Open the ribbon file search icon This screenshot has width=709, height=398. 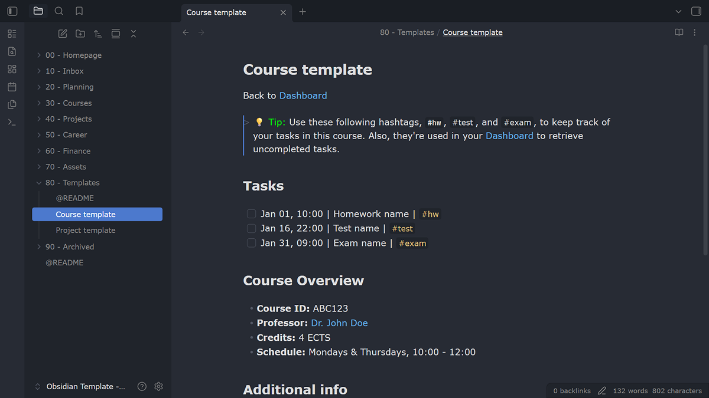pyautogui.click(x=12, y=51)
